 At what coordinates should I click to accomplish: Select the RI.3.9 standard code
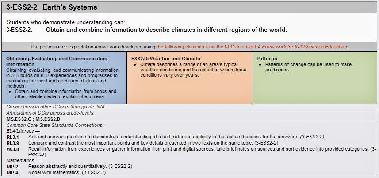click(12, 143)
